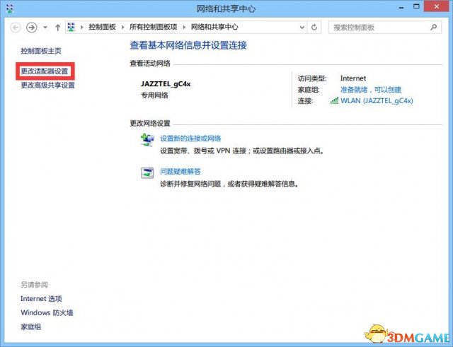
Task: Open 问题疑难解答 link
Action: click(x=180, y=172)
